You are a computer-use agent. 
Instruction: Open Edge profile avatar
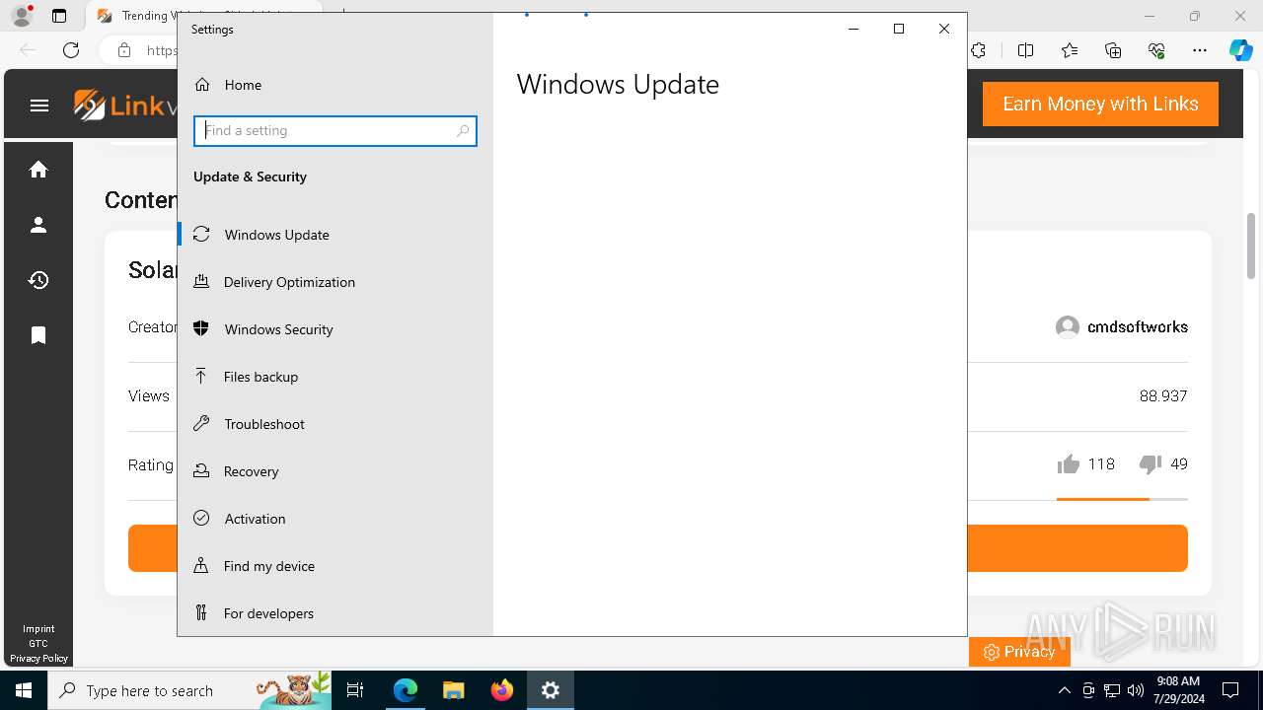(22, 16)
